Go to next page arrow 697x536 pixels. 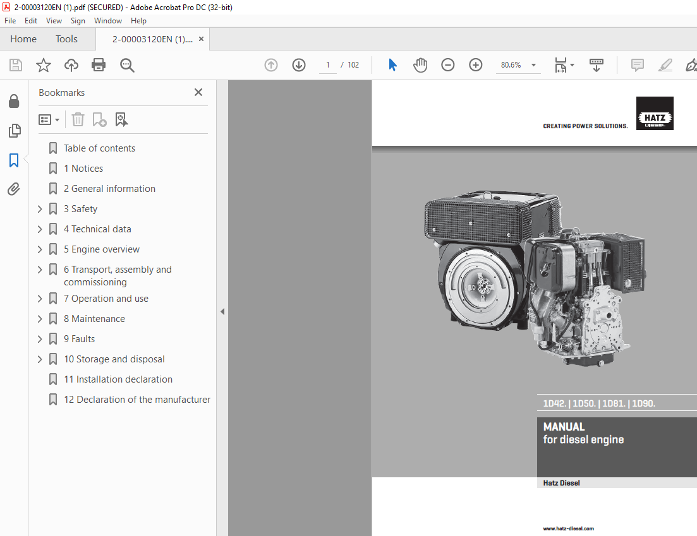pos(299,65)
